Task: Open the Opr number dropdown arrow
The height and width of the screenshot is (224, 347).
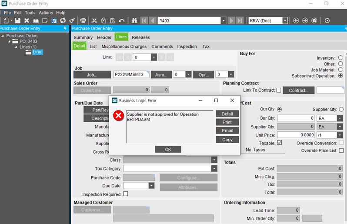Action: [231, 74]
